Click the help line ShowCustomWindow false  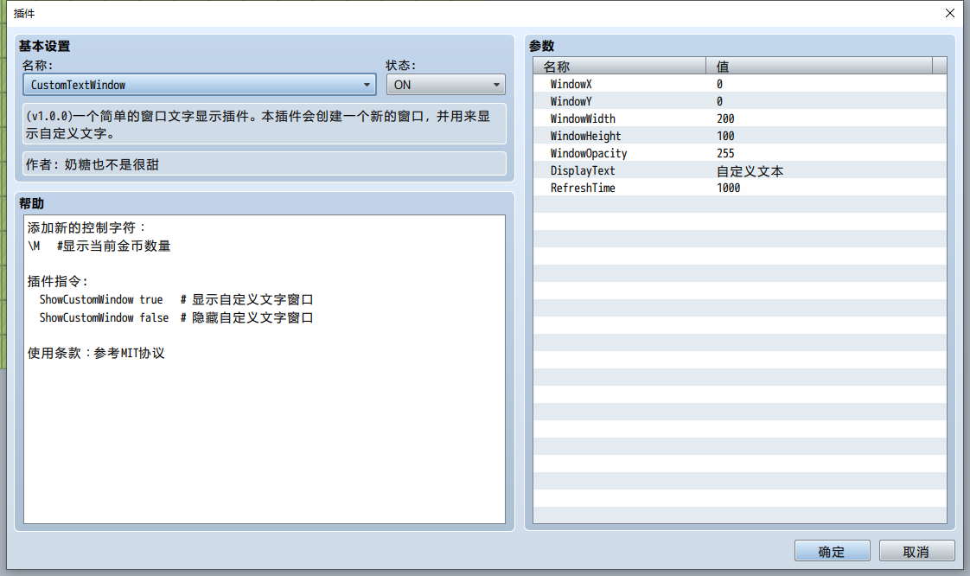tap(176, 317)
